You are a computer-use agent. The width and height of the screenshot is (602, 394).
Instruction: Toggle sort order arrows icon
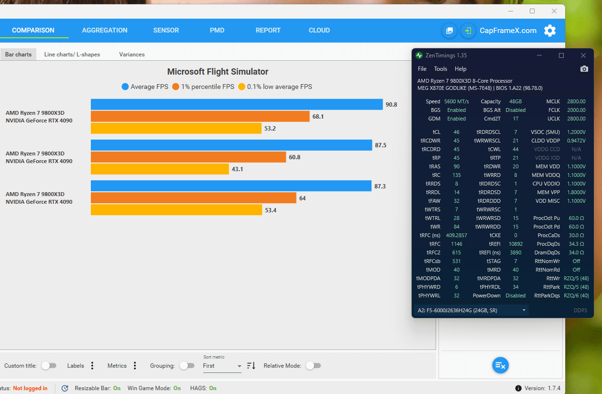click(x=251, y=366)
